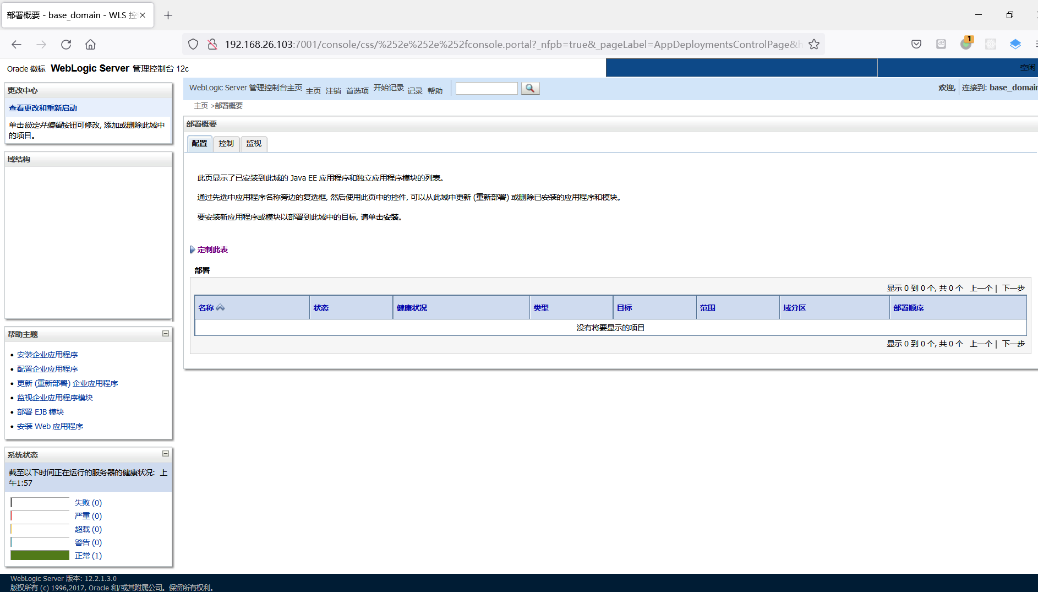Click the 域分区 column header
Image resolution: width=1038 pixels, height=592 pixels.
click(x=794, y=308)
